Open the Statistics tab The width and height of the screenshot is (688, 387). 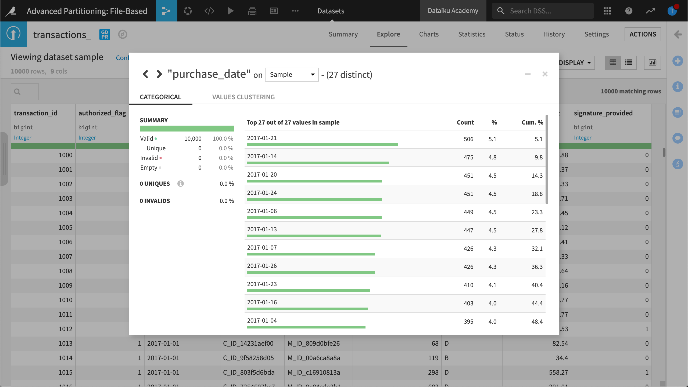(472, 34)
